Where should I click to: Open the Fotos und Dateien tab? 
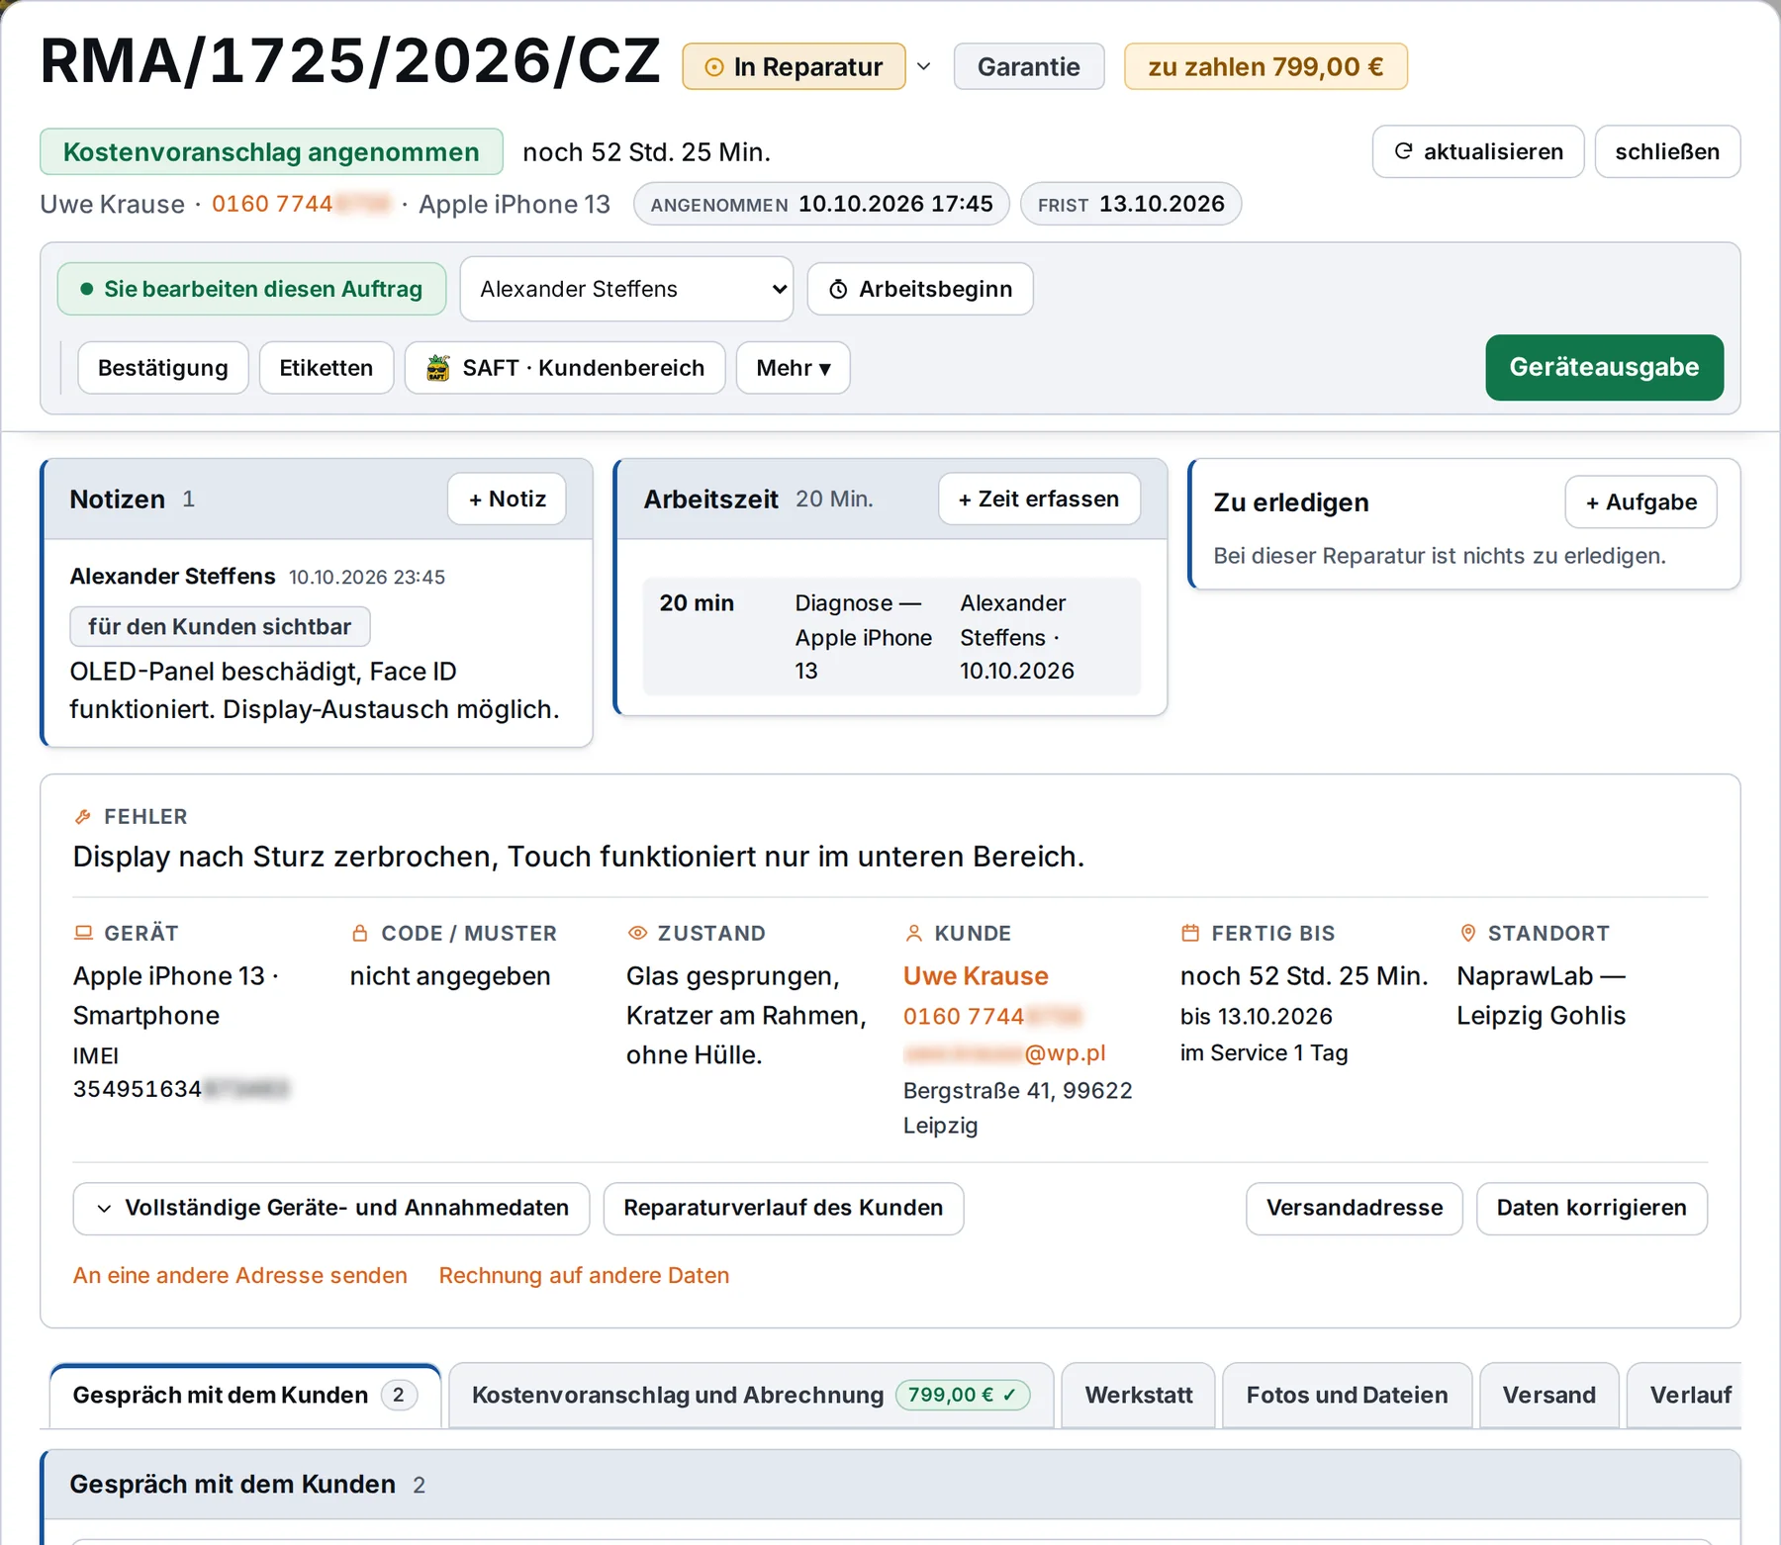tap(1347, 1396)
